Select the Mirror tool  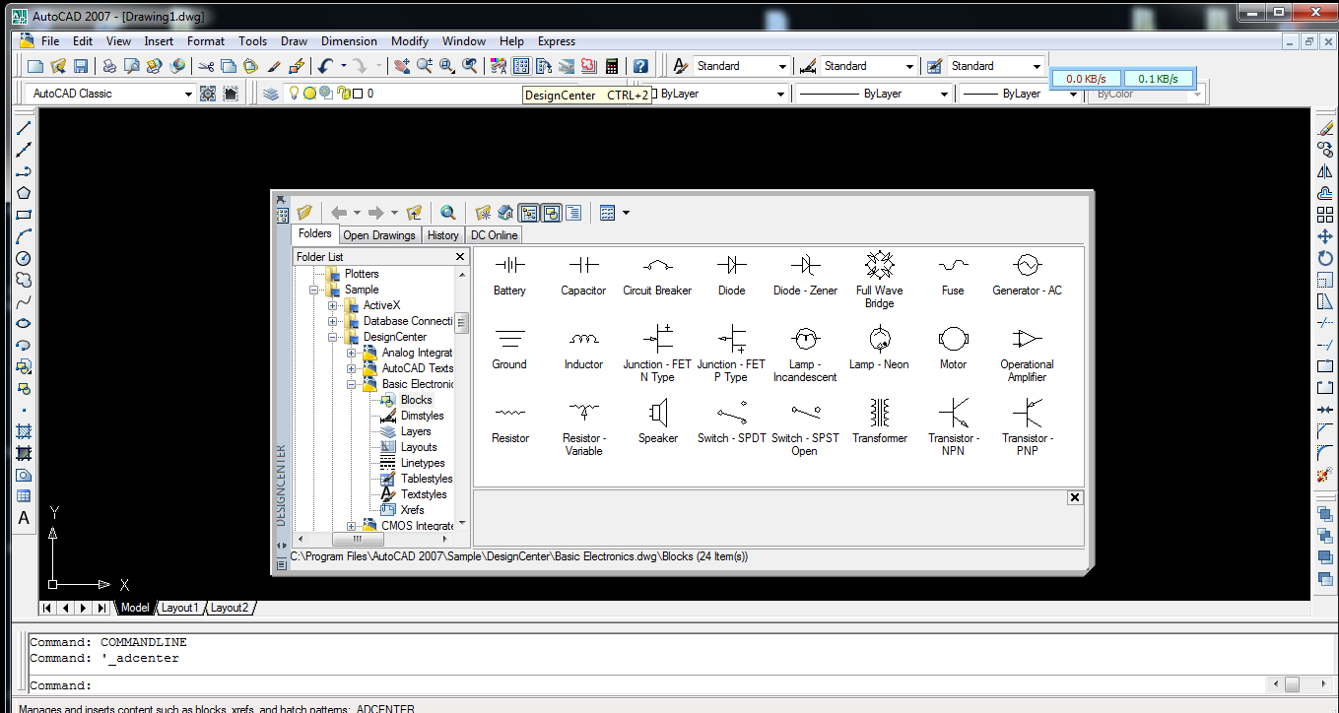pos(1325,170)
